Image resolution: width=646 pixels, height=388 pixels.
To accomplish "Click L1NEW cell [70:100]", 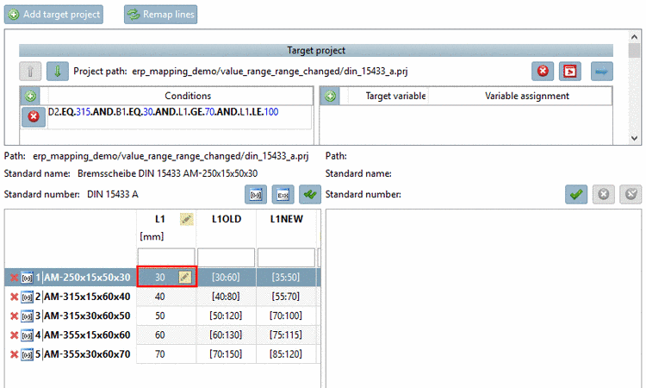I will [286, 316].
